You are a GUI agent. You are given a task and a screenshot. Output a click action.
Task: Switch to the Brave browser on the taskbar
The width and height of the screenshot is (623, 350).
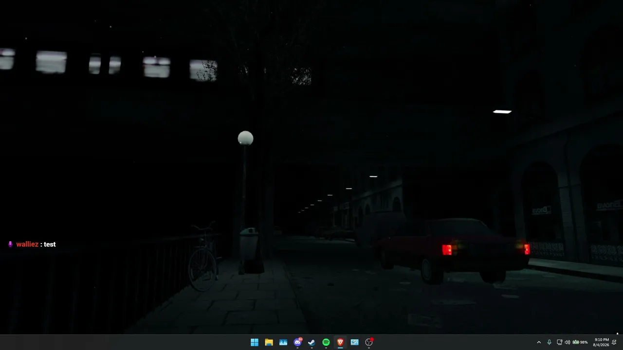[340, 342]
